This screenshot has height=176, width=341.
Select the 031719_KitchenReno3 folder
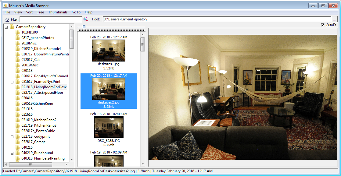pos(39,125)
